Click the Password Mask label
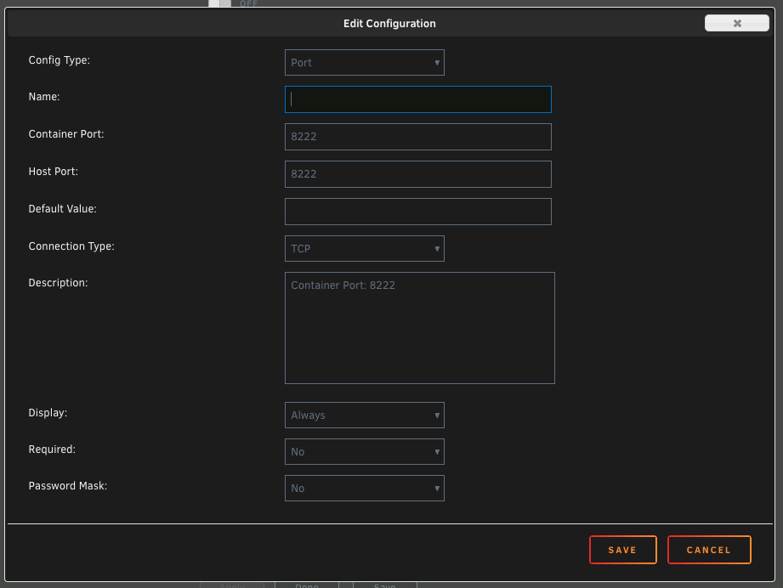This screenshot has width=783, height=588. point(68,486)
